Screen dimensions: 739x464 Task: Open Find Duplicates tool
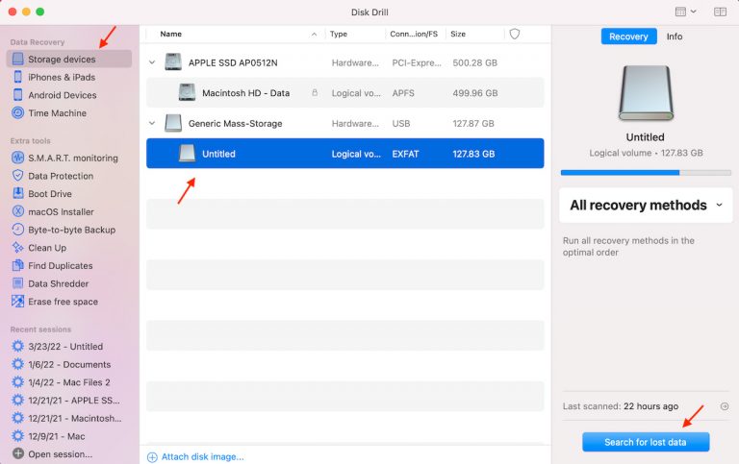click(x=60, y=265)
